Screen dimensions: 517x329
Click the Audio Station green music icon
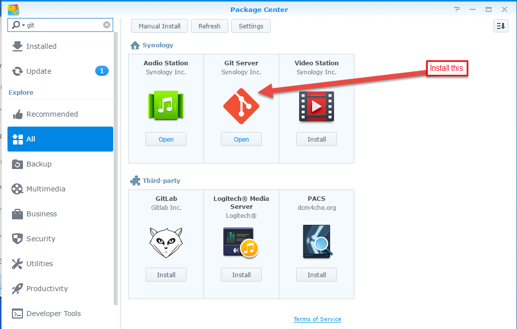pos(166,106)
